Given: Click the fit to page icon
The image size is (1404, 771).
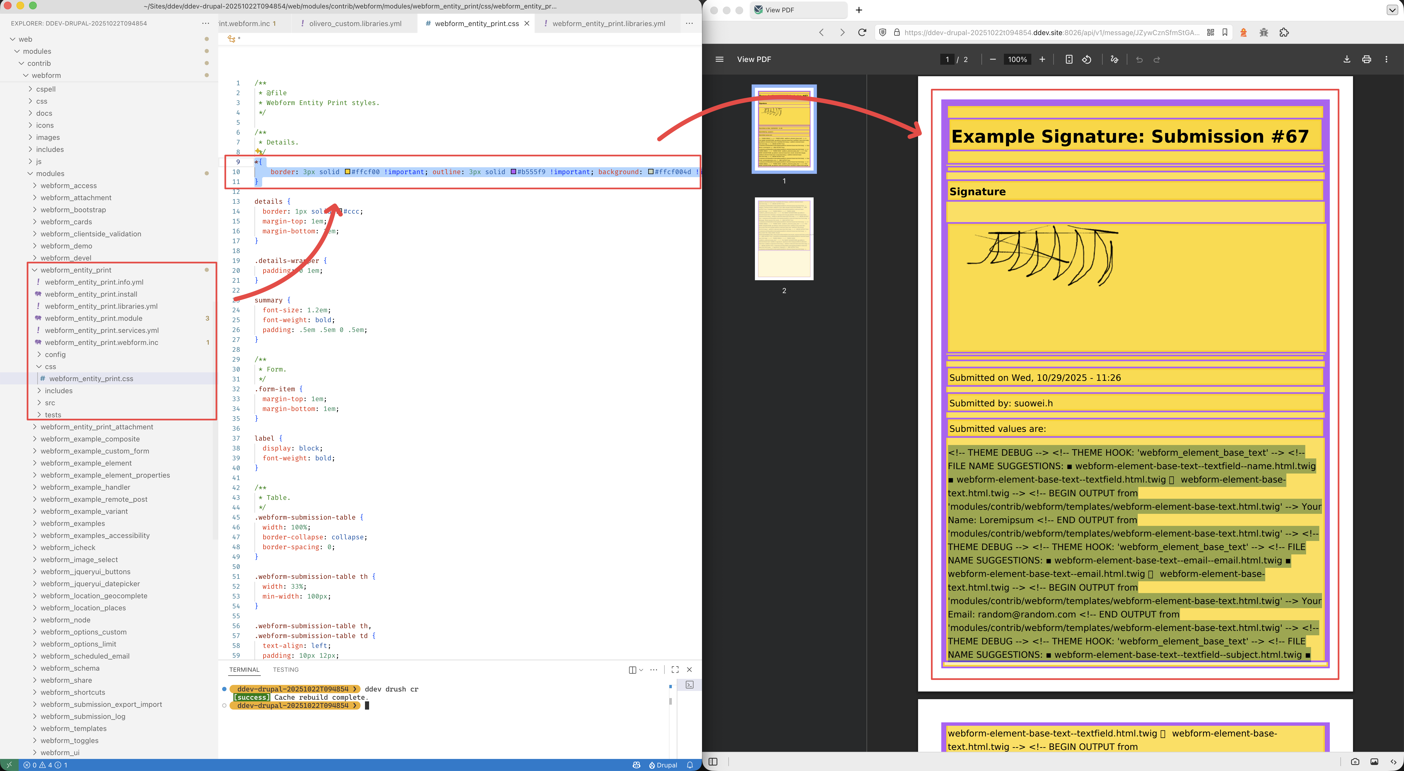Looking at the screenshot, I should (1069, 59).
